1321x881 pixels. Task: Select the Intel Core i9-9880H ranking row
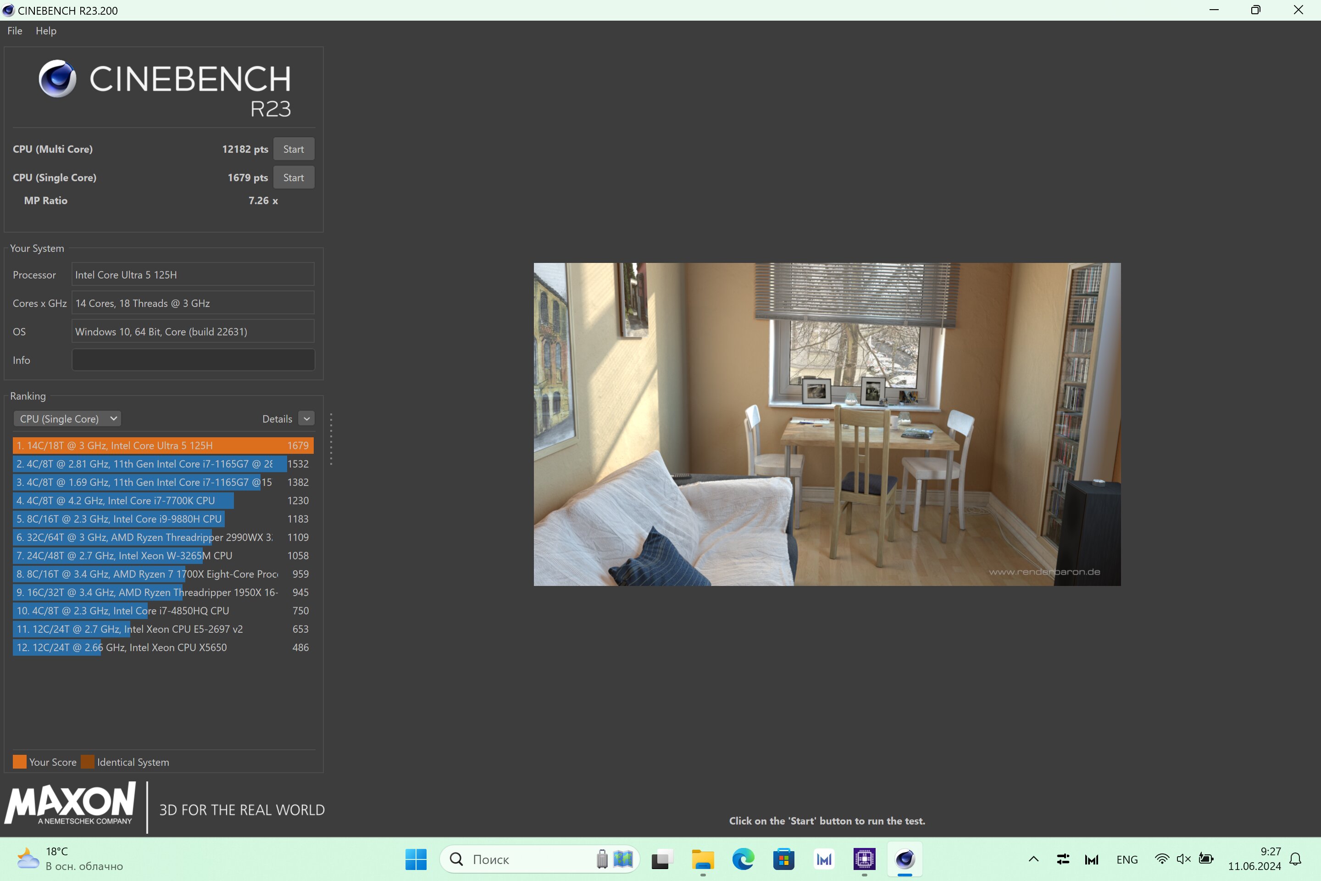tap(163, 519)
